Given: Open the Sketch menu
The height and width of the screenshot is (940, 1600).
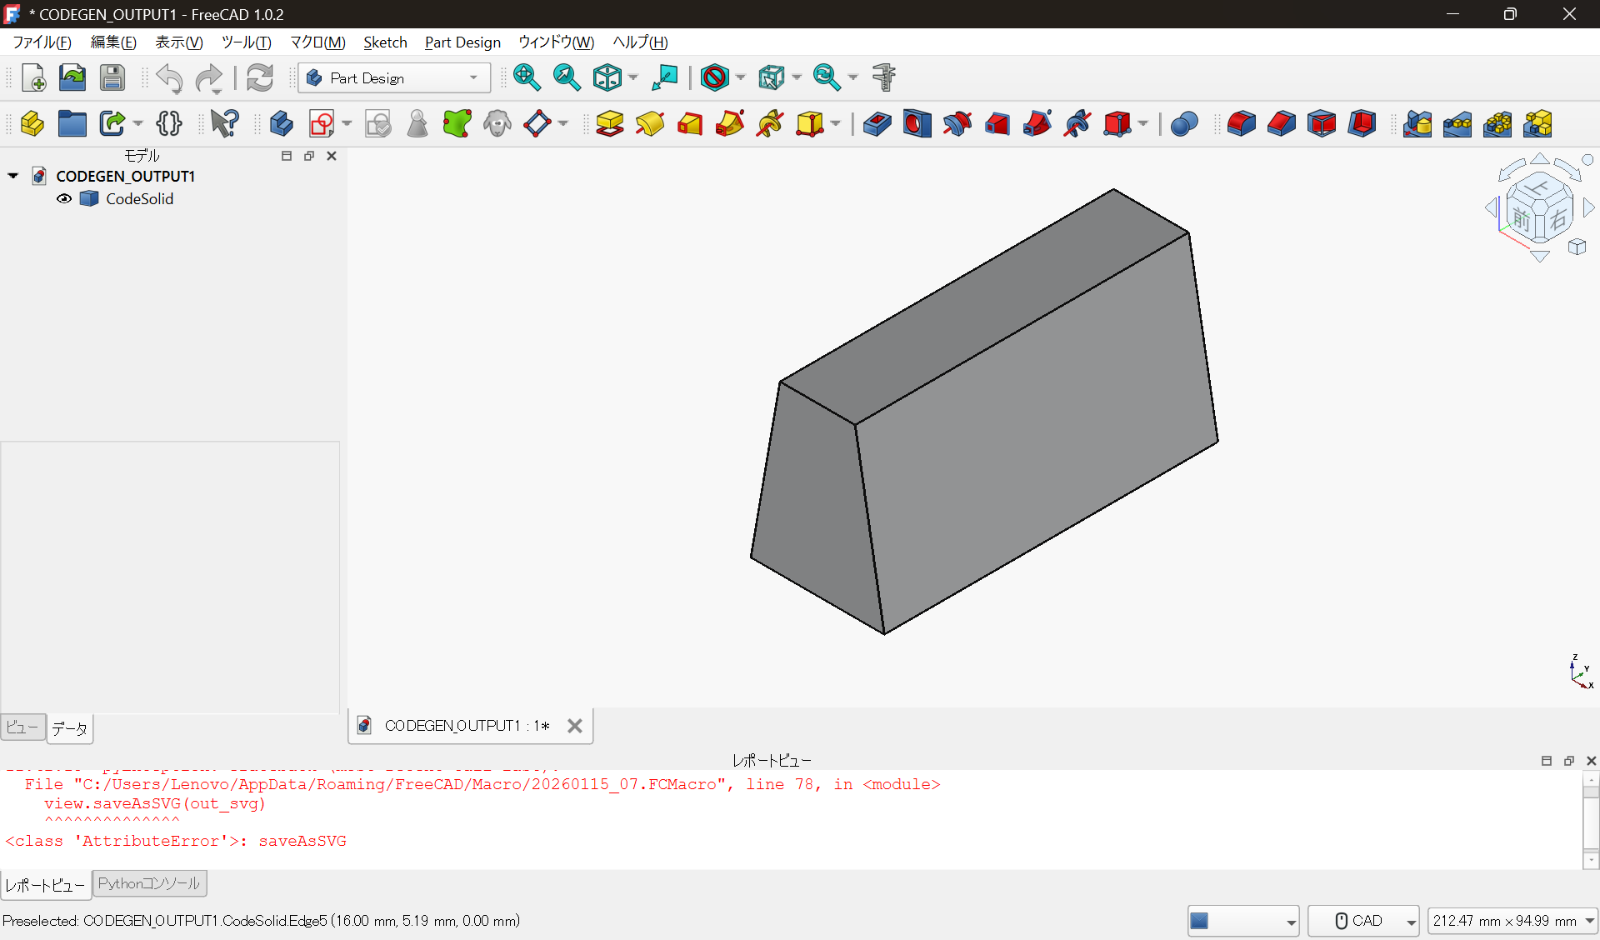Looking at the screenshot, I should [385, 42].
